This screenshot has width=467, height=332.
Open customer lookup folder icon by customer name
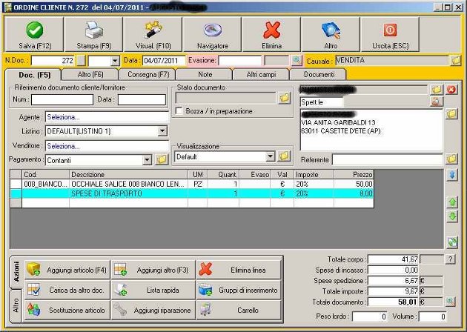point(437,90)
